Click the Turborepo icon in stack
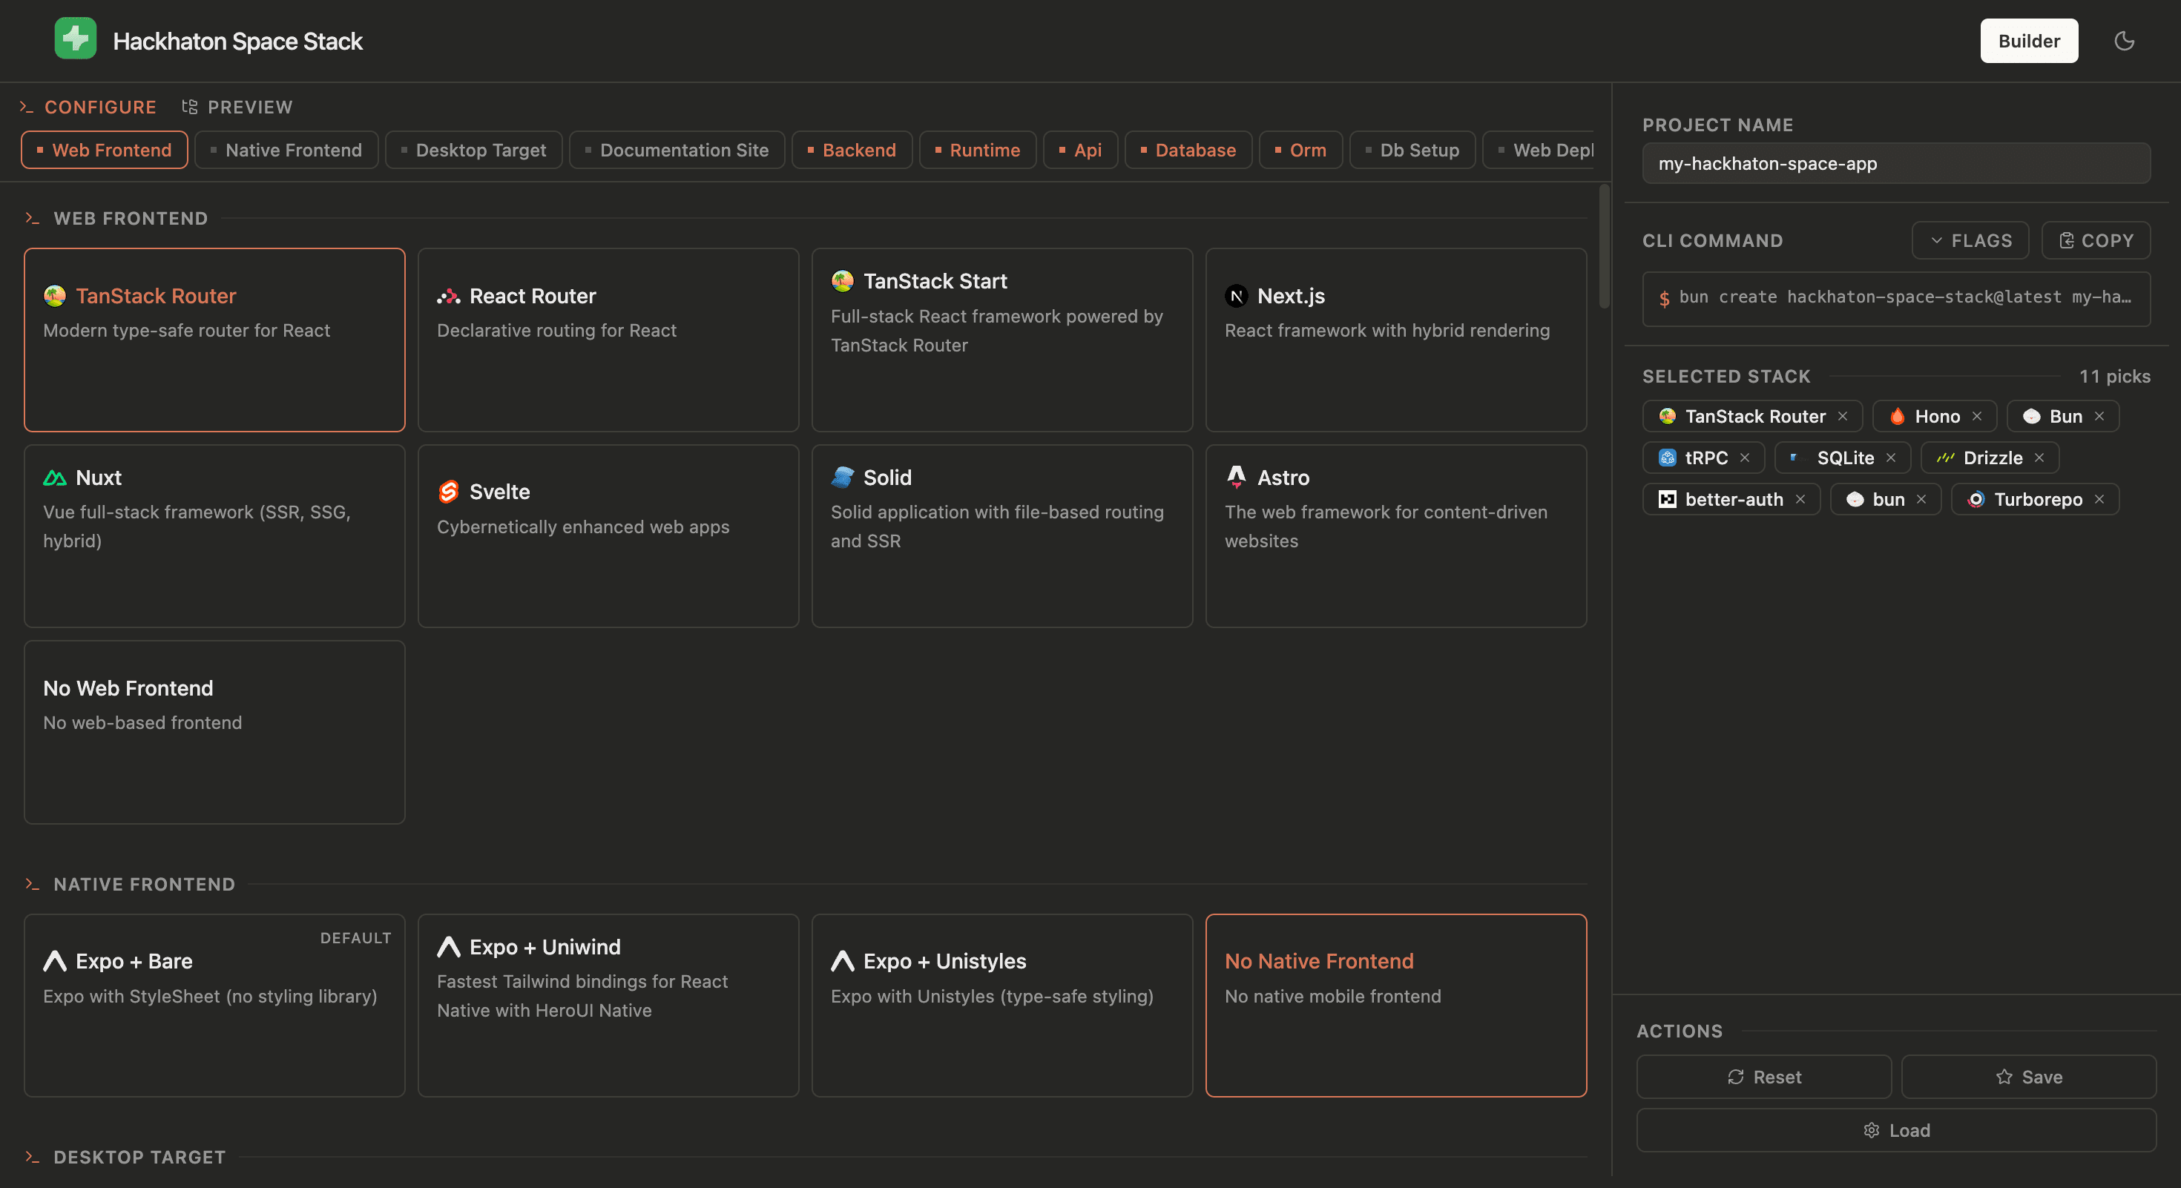Screen dimensions: 2181x1188 (x=1976, y=499)
